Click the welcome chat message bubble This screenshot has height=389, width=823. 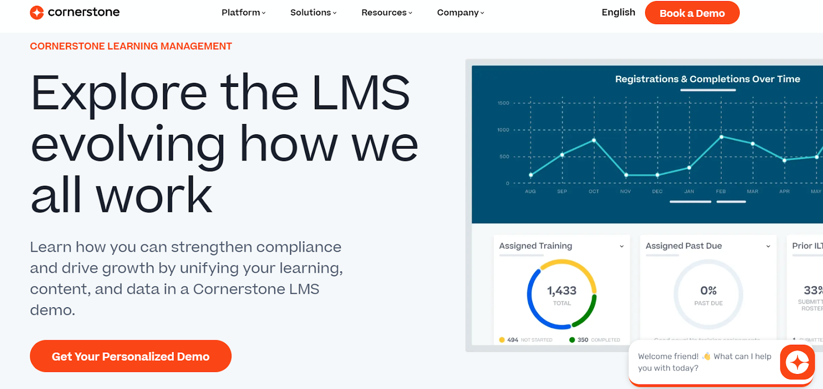pos(704,362)
